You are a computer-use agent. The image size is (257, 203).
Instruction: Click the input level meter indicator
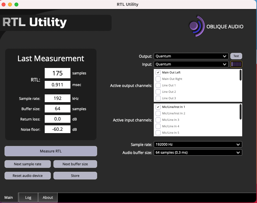(236, 64)
